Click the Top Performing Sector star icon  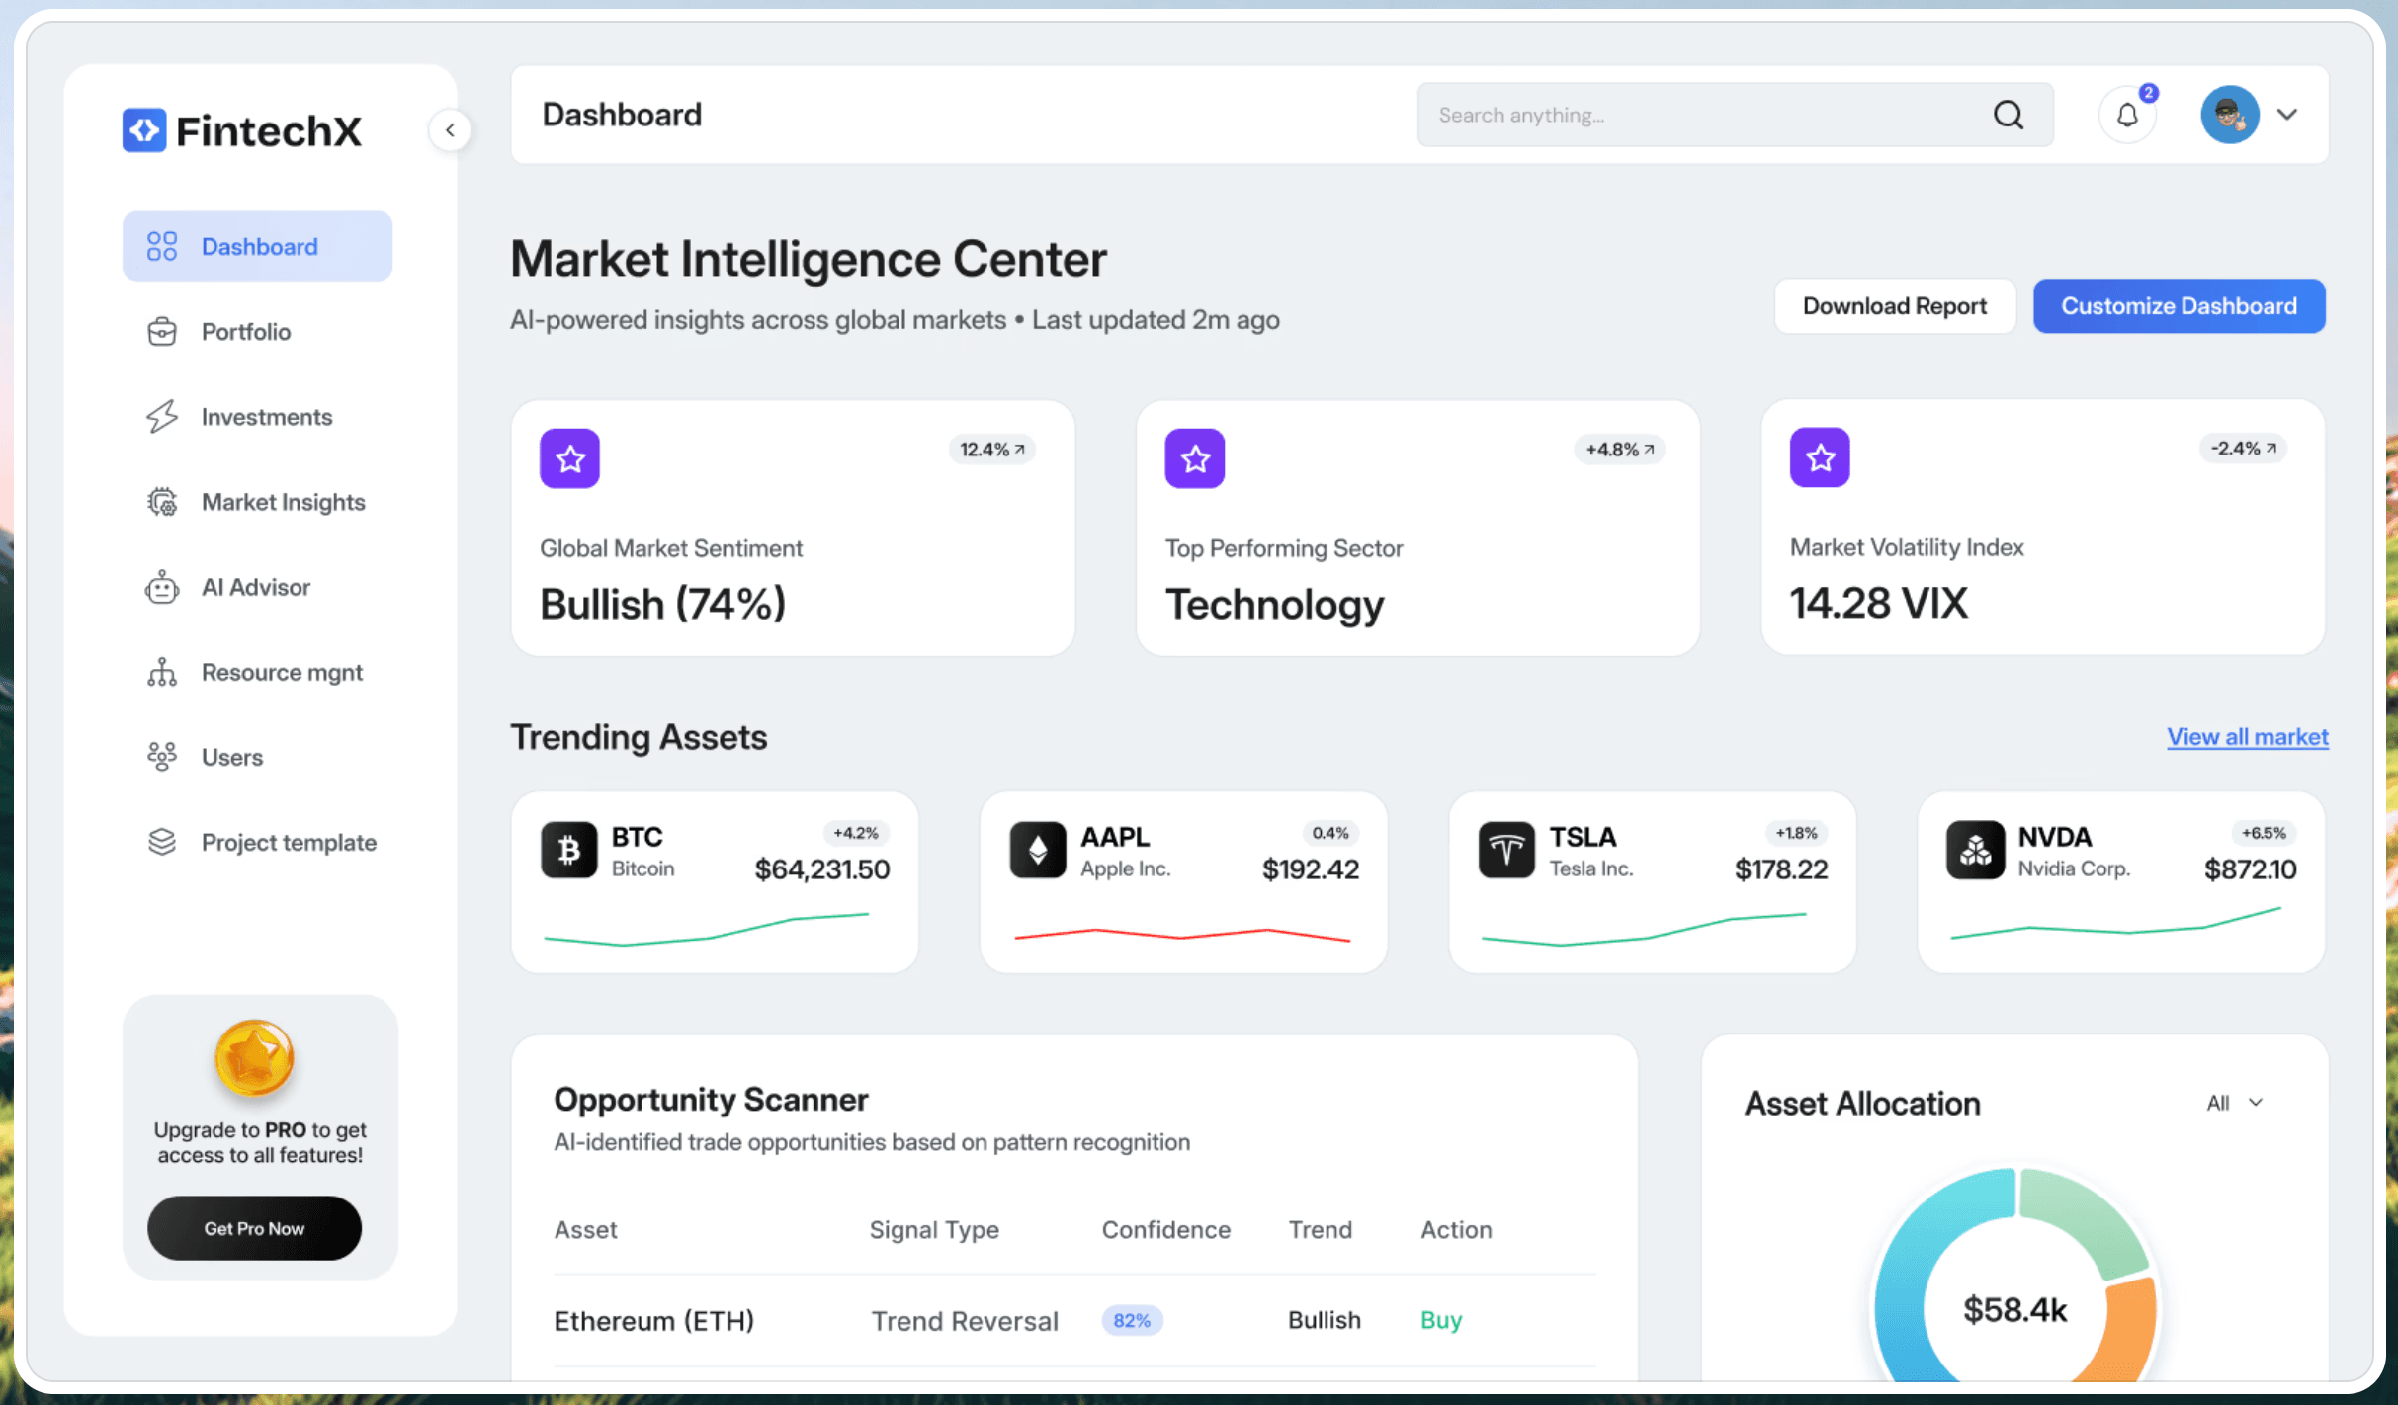click(1195, 458)
